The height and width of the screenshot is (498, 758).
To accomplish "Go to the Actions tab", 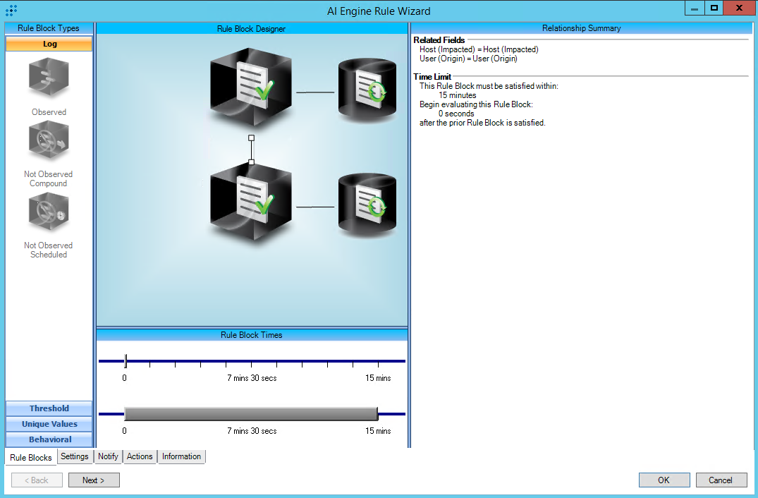I will pos(140,456).
